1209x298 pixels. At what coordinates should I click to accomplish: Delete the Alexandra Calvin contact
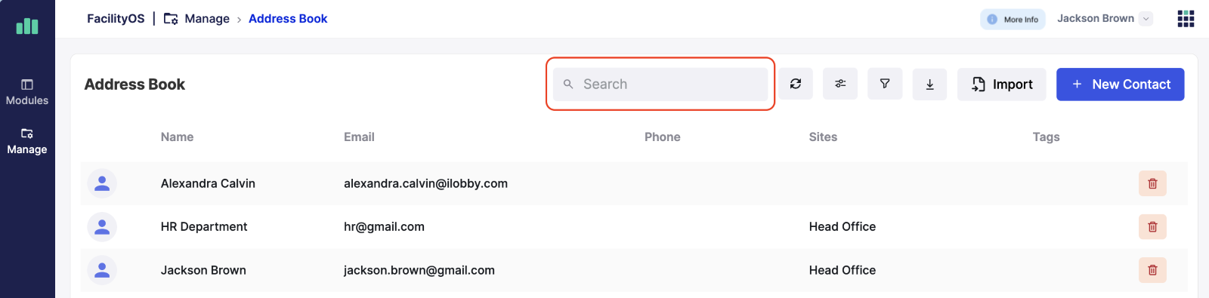(x=1152, y=183)
